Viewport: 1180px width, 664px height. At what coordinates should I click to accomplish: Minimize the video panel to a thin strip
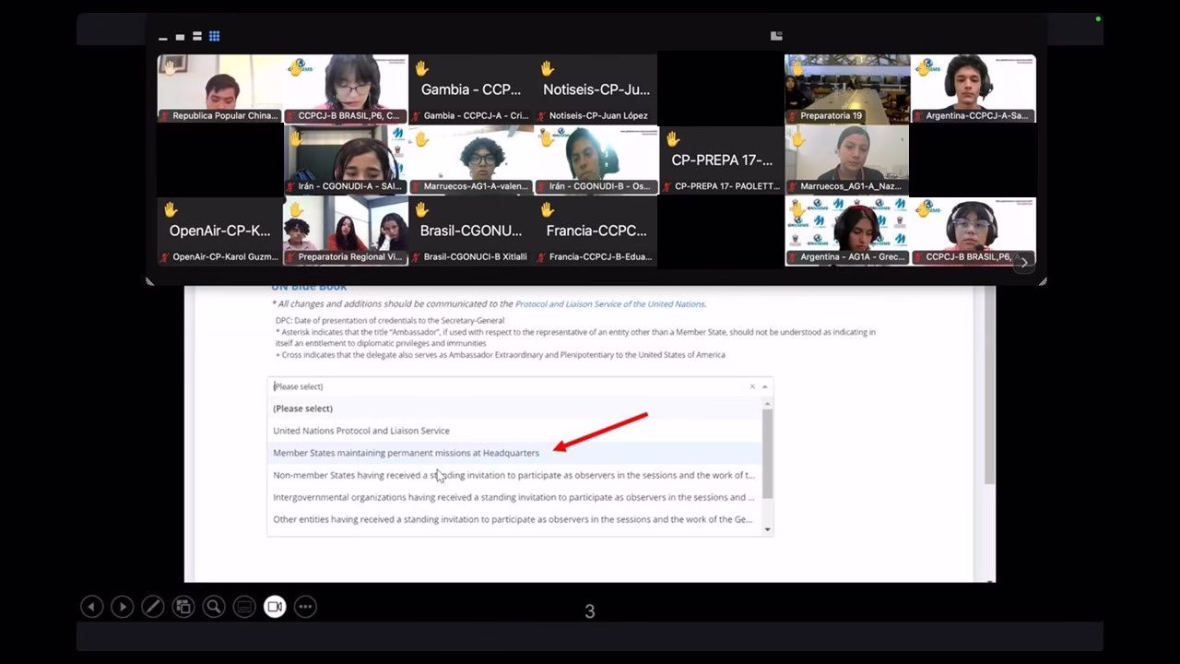tap(163, 38)
